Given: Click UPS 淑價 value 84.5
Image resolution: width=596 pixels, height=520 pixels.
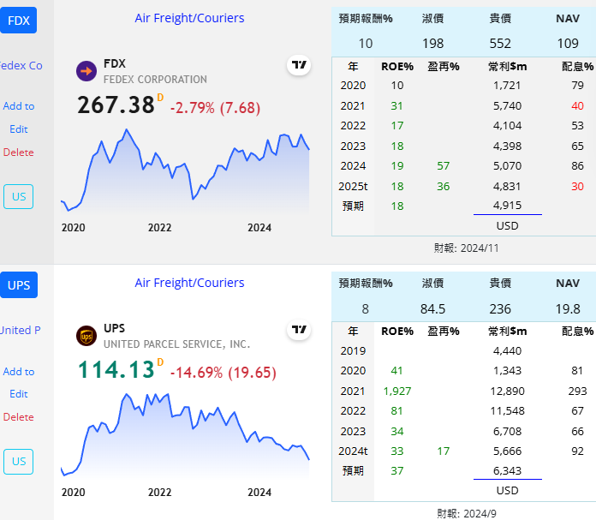Looking at the screenshot, I should point(433,309).
